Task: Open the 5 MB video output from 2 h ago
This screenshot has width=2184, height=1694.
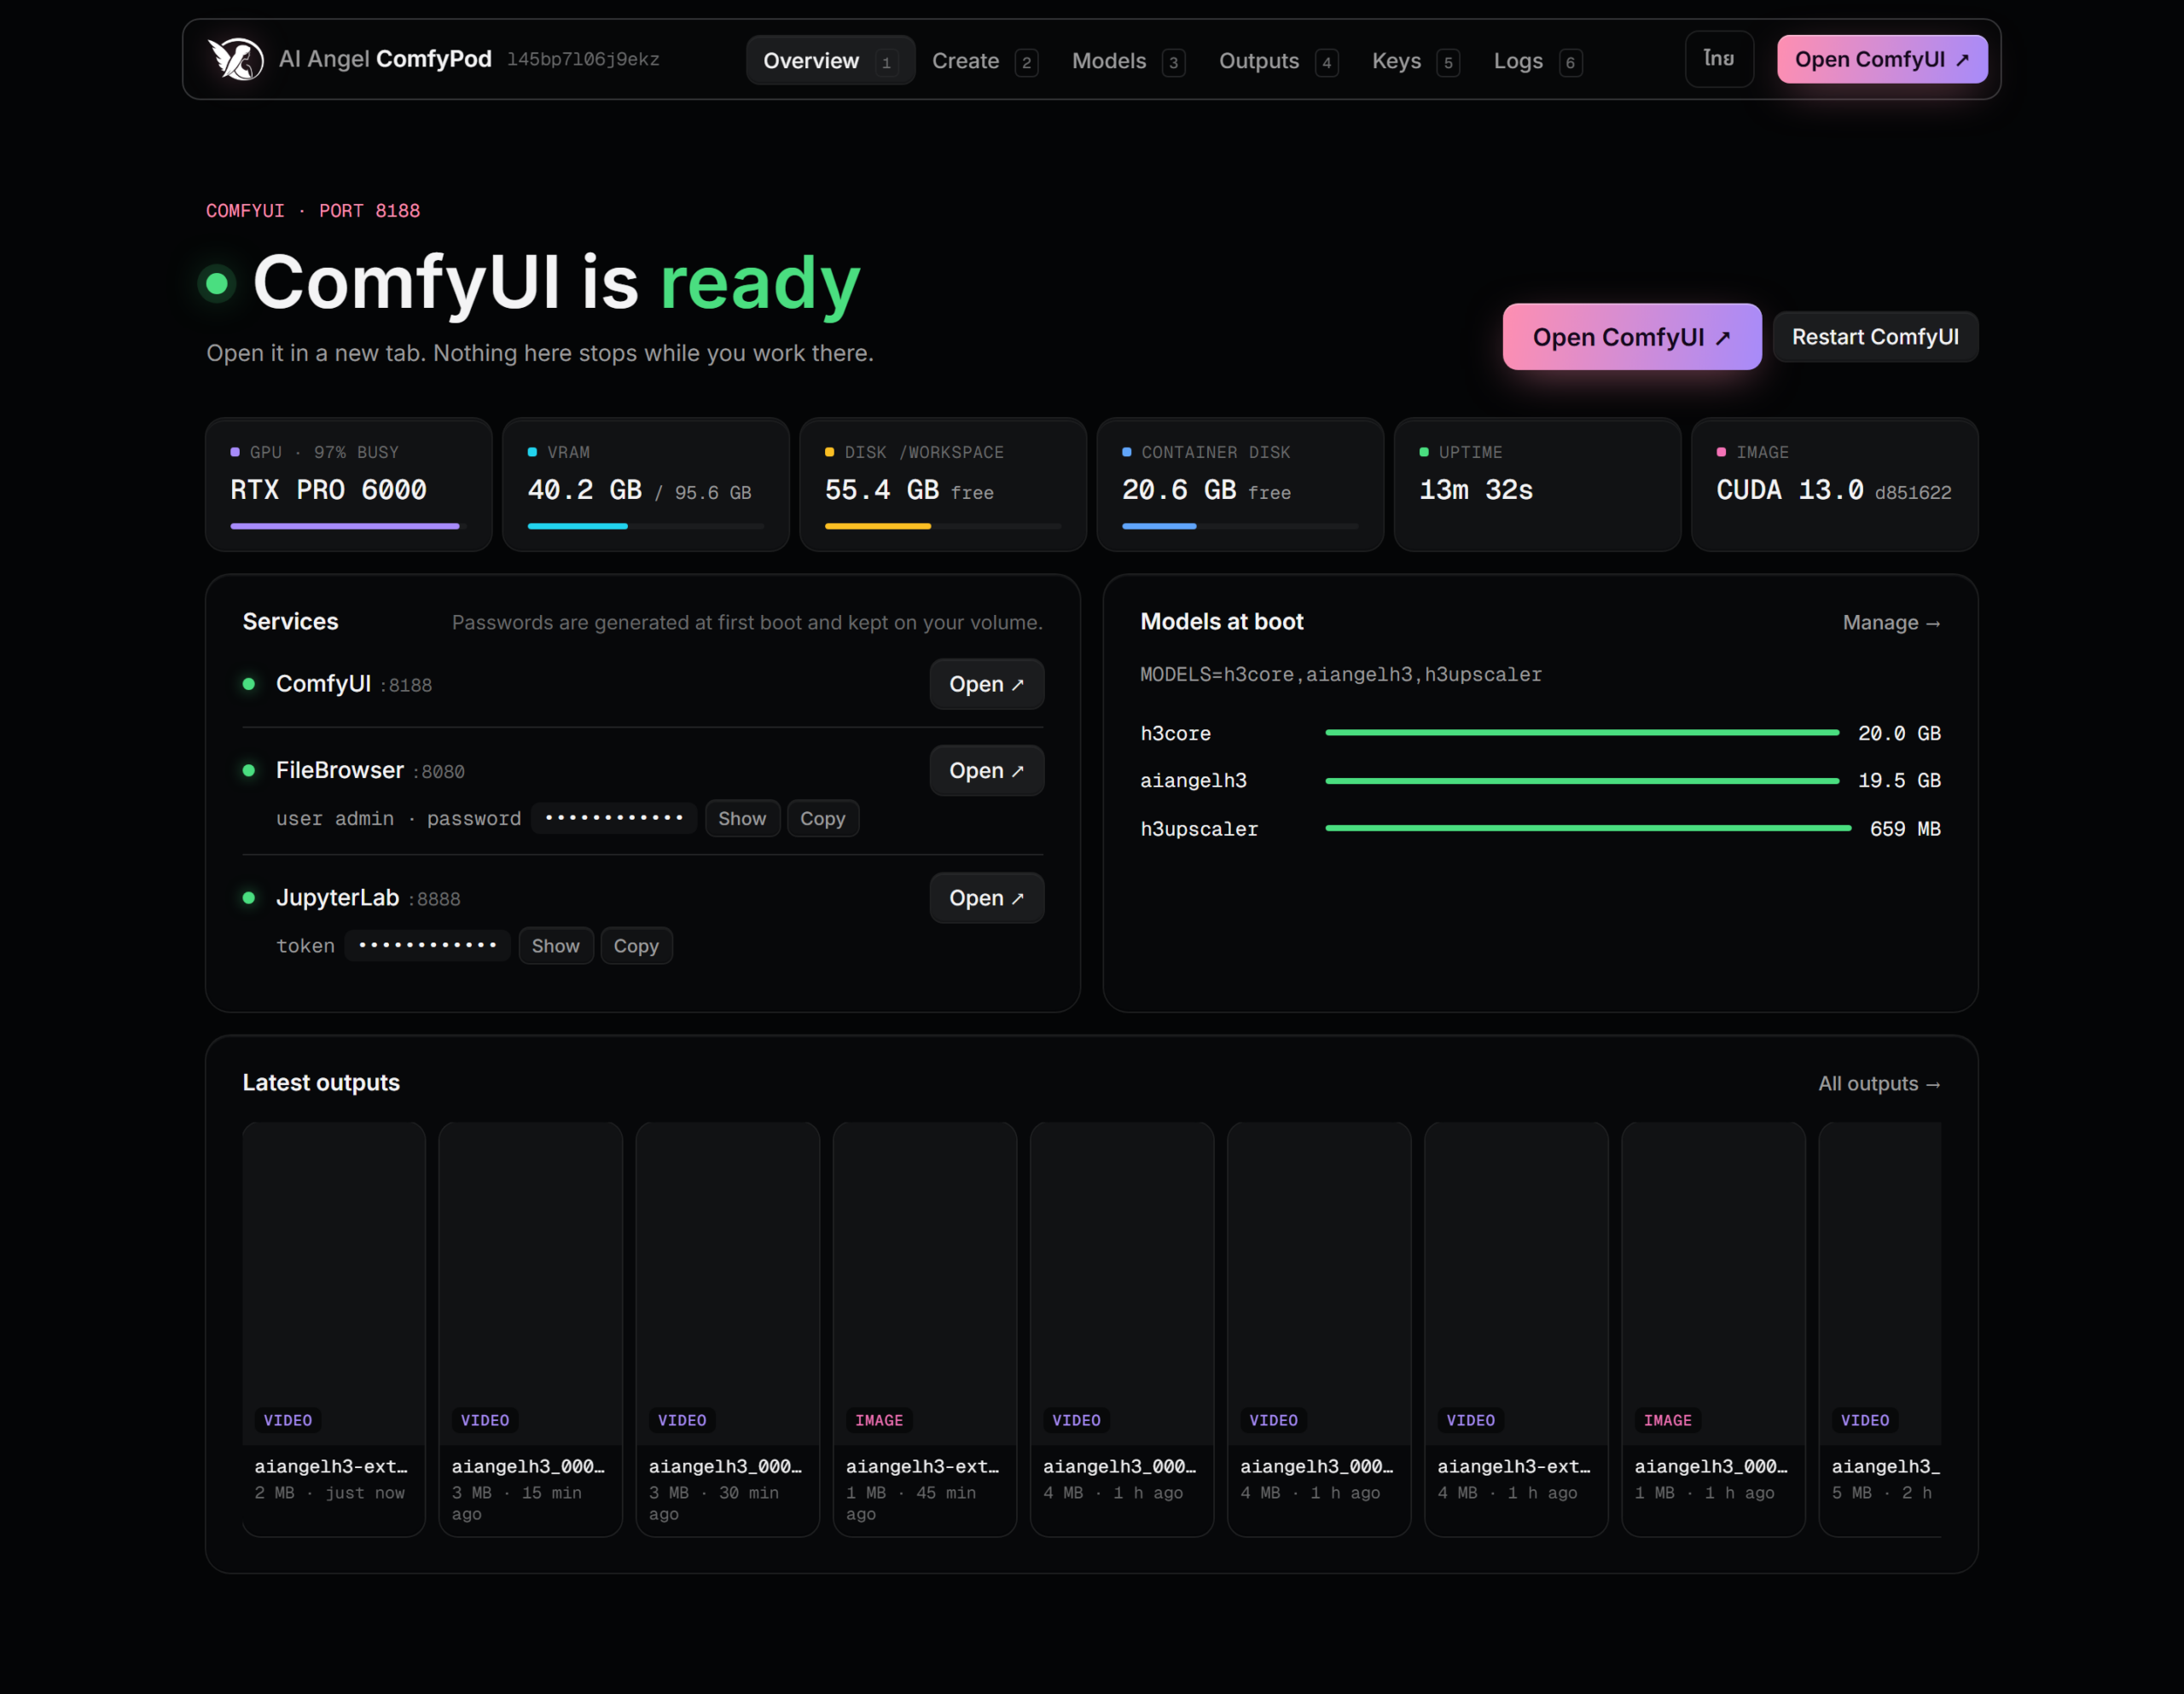Action: 1880,1329
